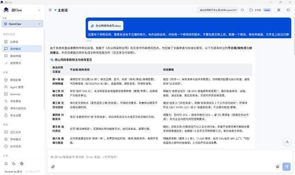Open 安全设置 security settings
Viewport: 295px width, 175px height.
22,115
